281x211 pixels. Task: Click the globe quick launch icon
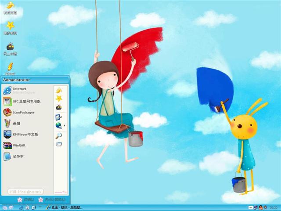pyautogui.click(x=27, y=207)
